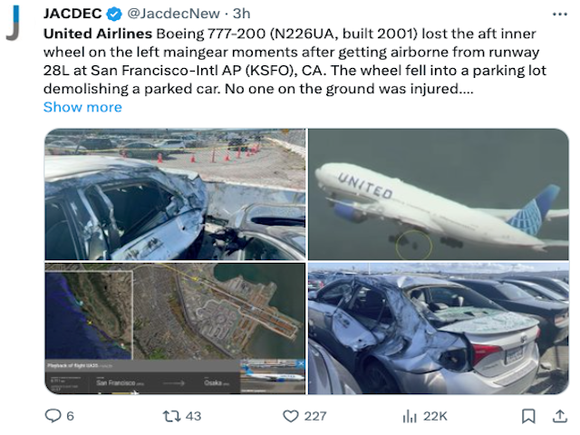Click the 3h timestamp link
The width and height of the screenshot is (580, 435).
pyautogui.click(x=242, y=14)
